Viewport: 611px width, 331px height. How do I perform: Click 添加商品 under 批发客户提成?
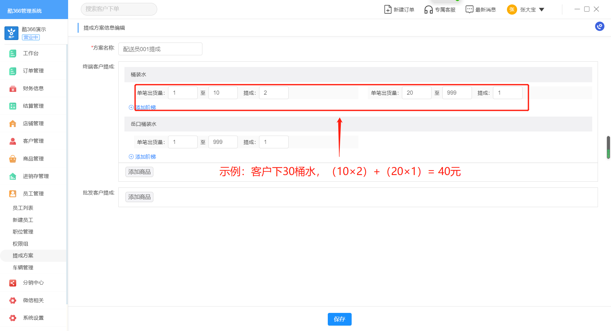pos(139,197)
